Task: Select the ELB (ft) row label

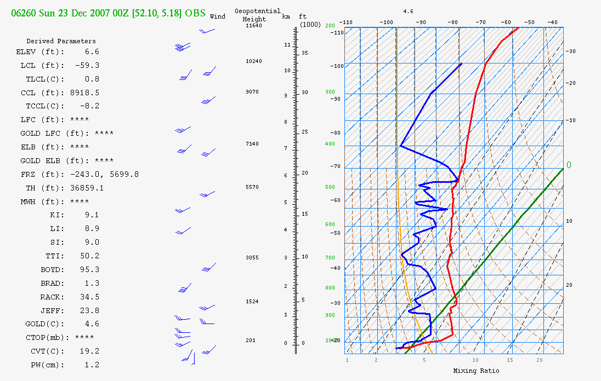Action: pos(43,147)
